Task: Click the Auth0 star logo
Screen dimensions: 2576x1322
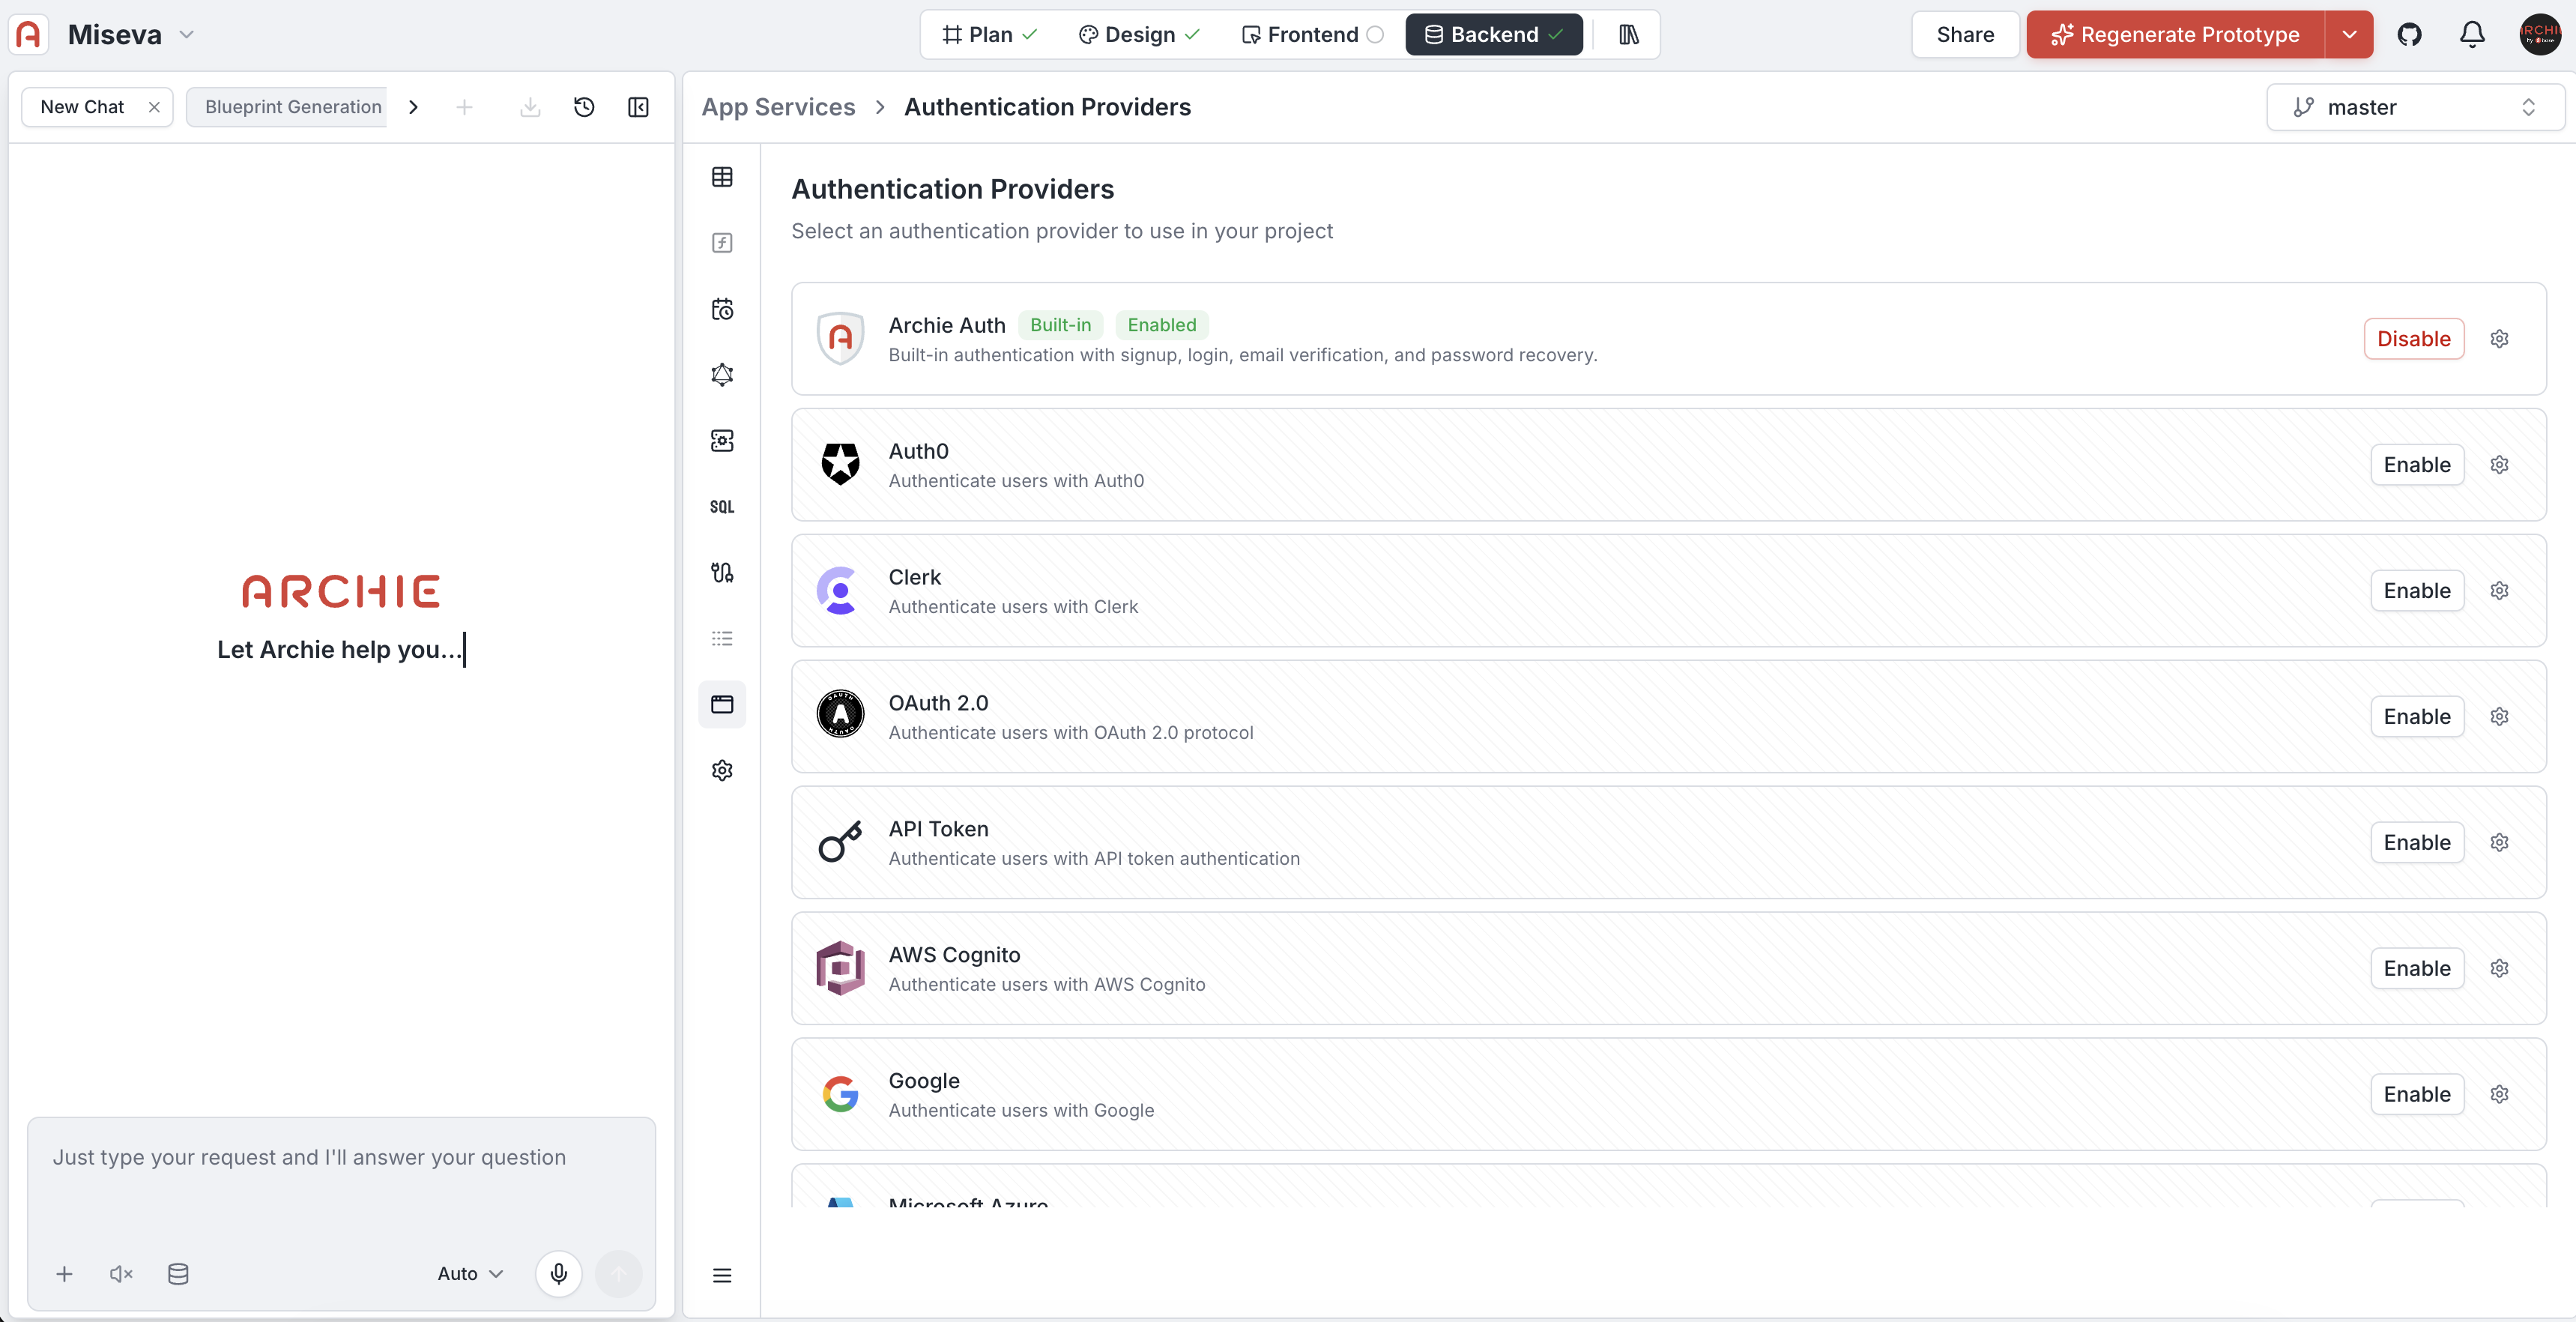Action: [x=840, y=465]
